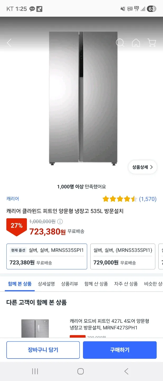Viewport: 163px width, 381px height.
Task: Select the 723,380원 current option card
Action: click(x=47, y=256)
